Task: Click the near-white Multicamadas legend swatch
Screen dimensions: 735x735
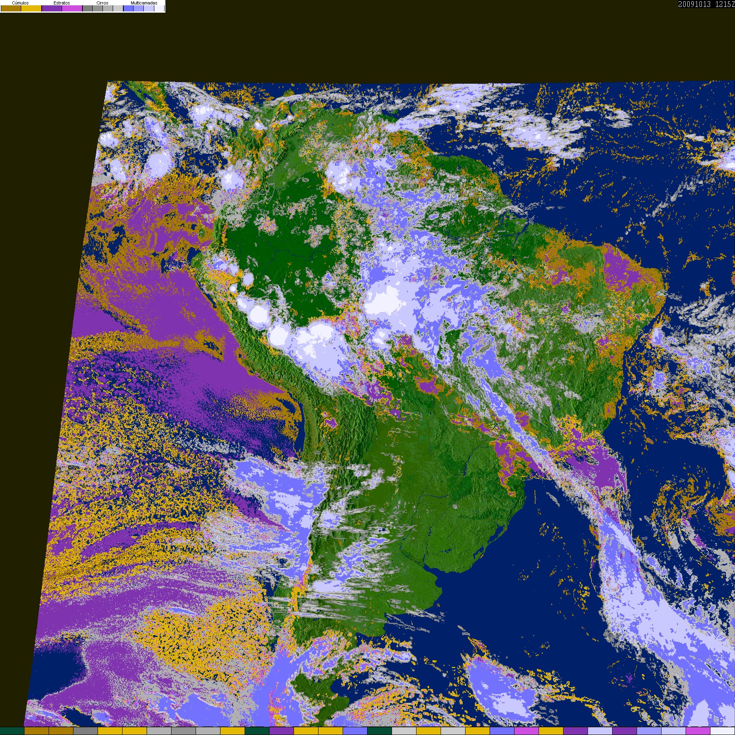Action: (159, 8)
